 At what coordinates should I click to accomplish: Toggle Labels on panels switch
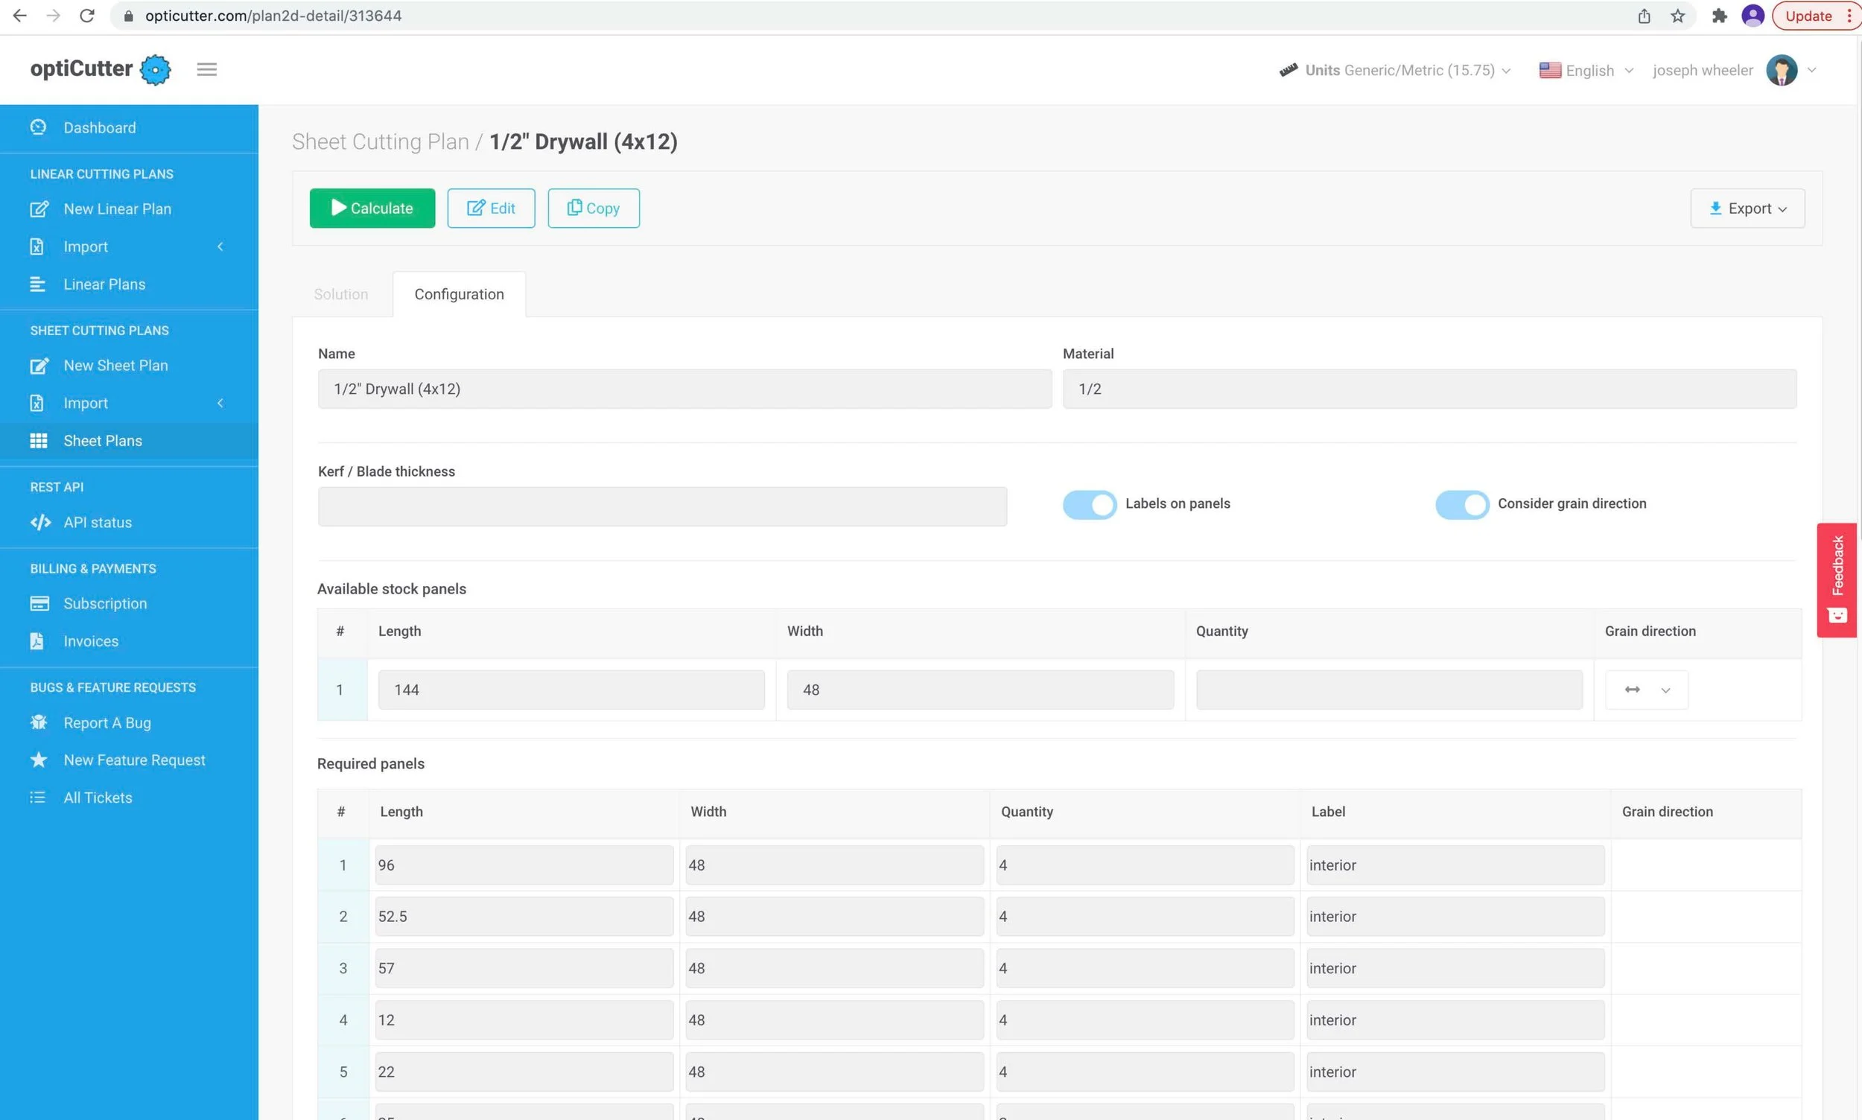1089,504
